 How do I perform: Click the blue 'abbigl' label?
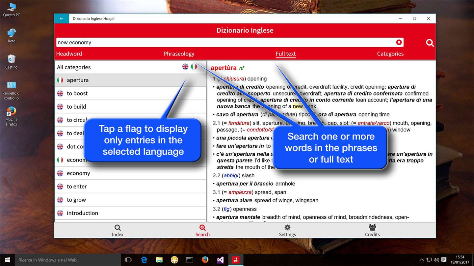(231, 176)
